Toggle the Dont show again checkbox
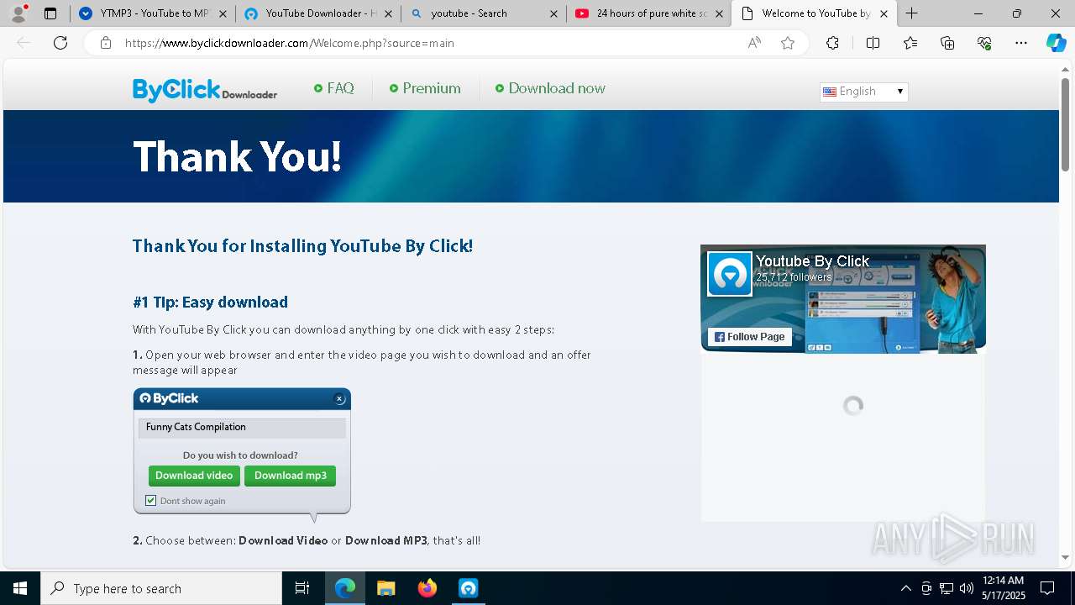Image resolution: width=1075 pixels, height=605 pixels. pyautogui.click(x=151, y=501)
